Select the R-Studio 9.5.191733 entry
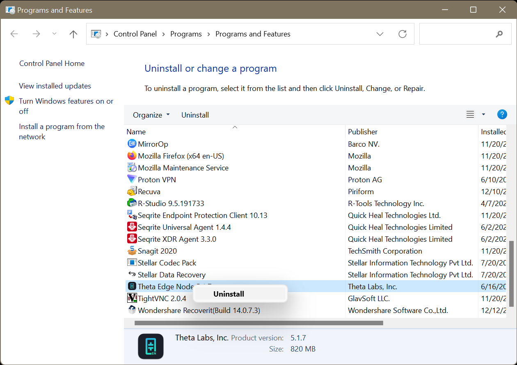The width and height of the screenshot is (517, 365). pyautogui.click(x=171, y=203)
